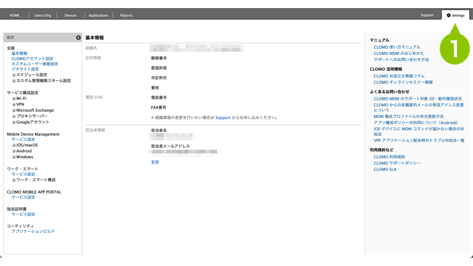Open the Support menu item
Screen dimensions: 473x266
427,15
